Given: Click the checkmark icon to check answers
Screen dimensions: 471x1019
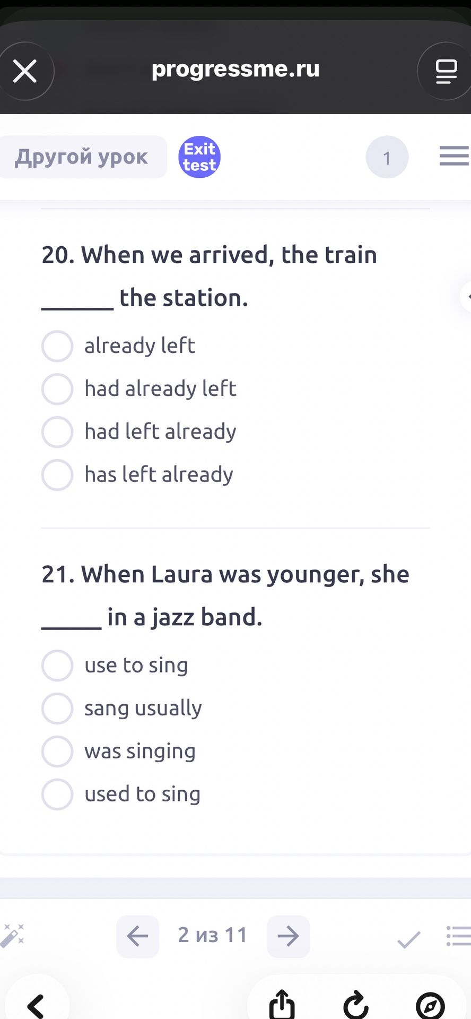Looking at the screenshot, I should pos(409,939).
